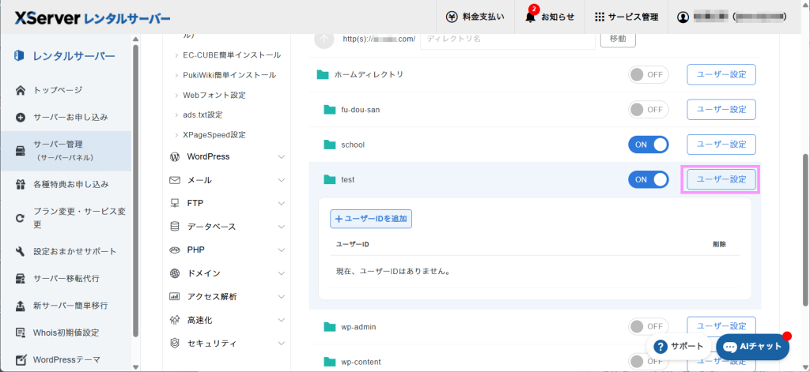This screenshot has height=372, width=810.
Task: Click the up arrow directory icon
Action: tap(324, 38)
